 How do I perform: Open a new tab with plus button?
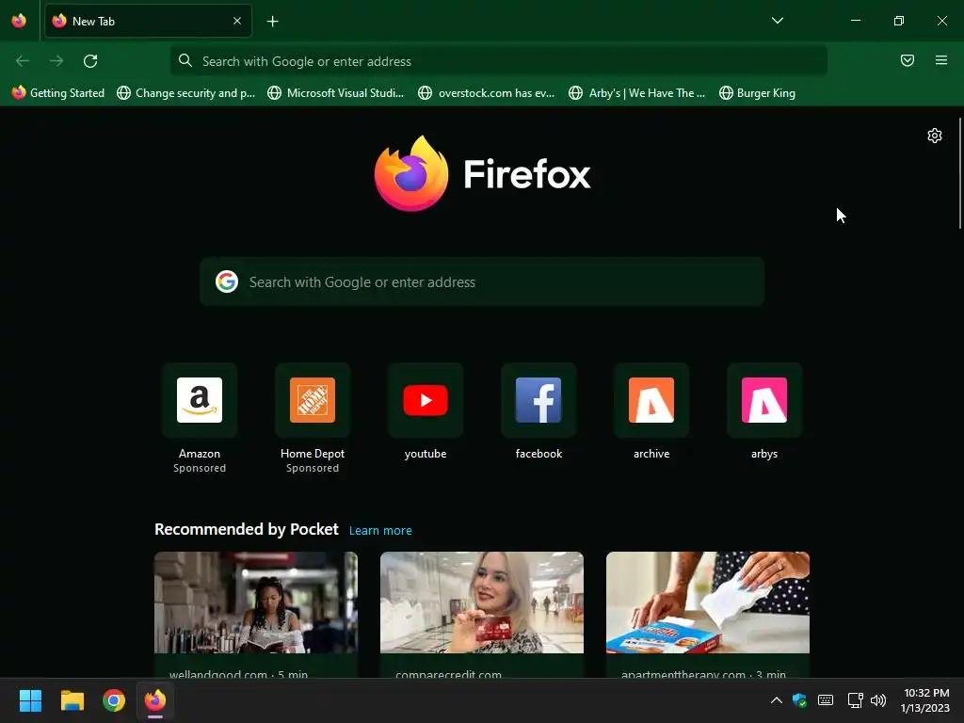tap(272, 22)
